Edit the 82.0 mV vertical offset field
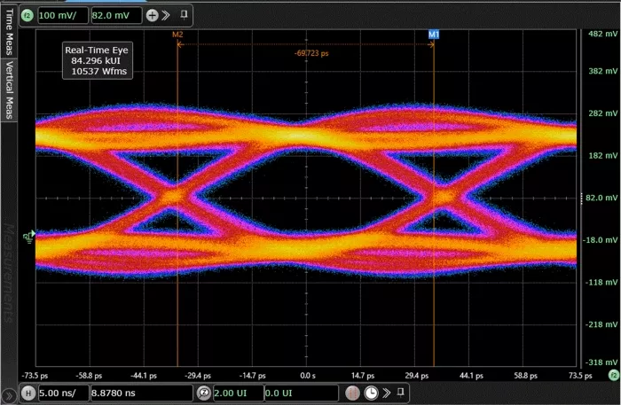Viewport: 621px width, 405px height. pyautogui.click(x=115, y=15)
